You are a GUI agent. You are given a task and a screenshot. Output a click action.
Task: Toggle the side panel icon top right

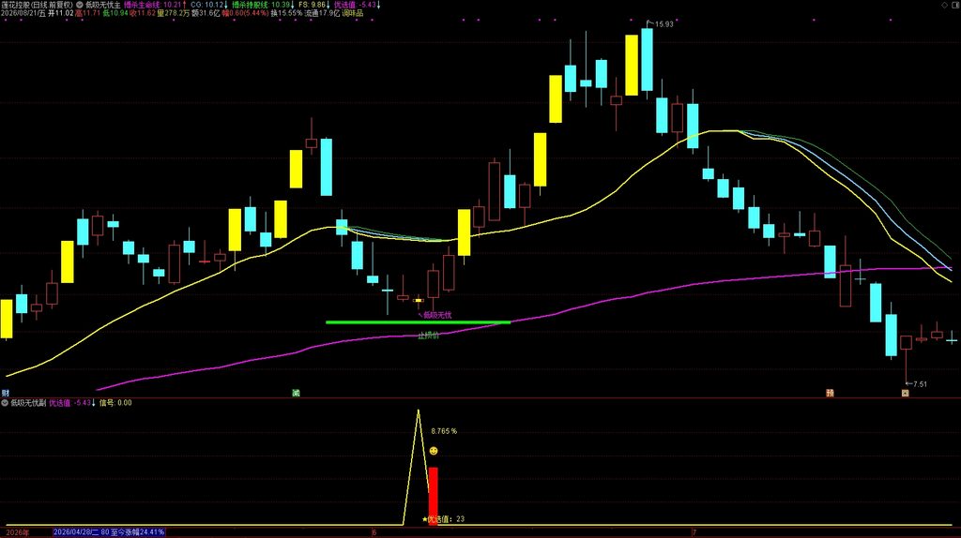(x=956, y=5)
